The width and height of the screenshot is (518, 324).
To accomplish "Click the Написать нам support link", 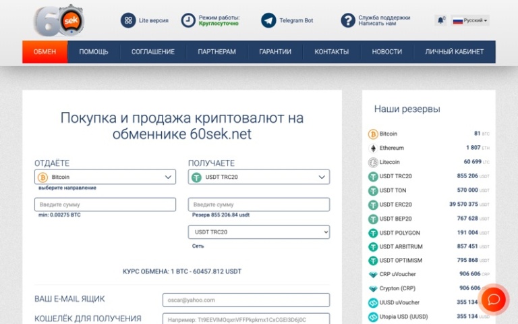I will click(x=377, y=24).
